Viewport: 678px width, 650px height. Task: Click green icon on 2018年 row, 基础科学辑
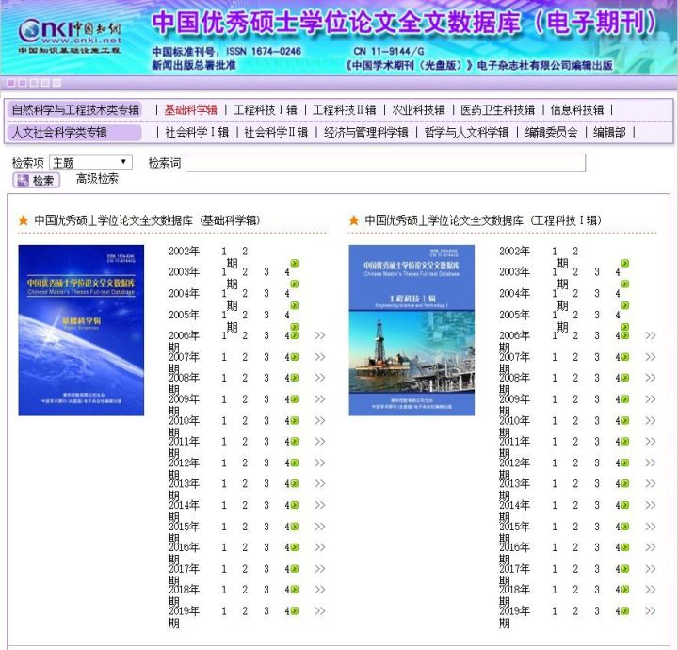pyautogui.click(x=295, y=590)
